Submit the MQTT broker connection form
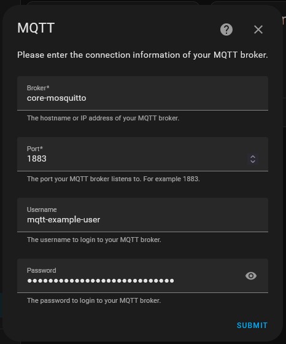This screenshot has height=344, width=286. coord(252,325)
